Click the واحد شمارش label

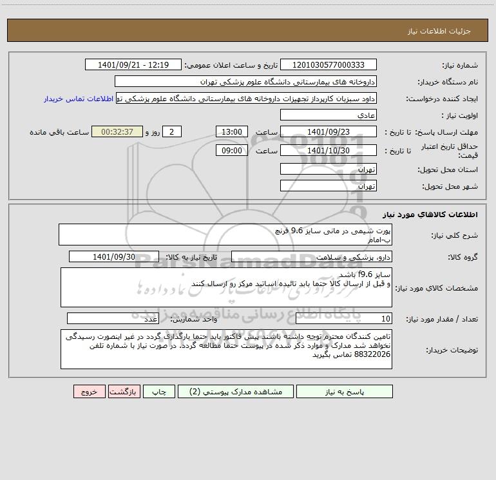[194, 320]
